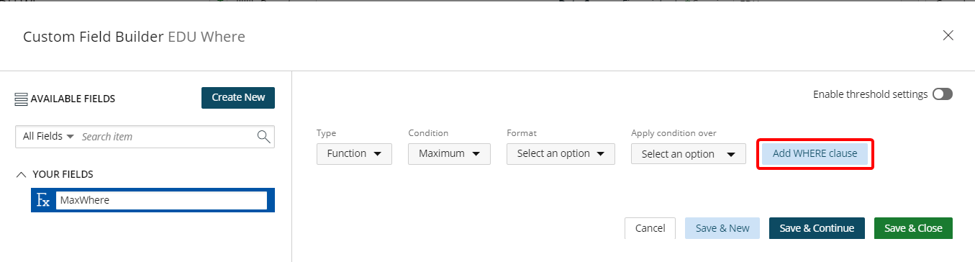975x262 pixels.
Task: Click the MaxWhere field name box
Action: (x=161, y=200)
